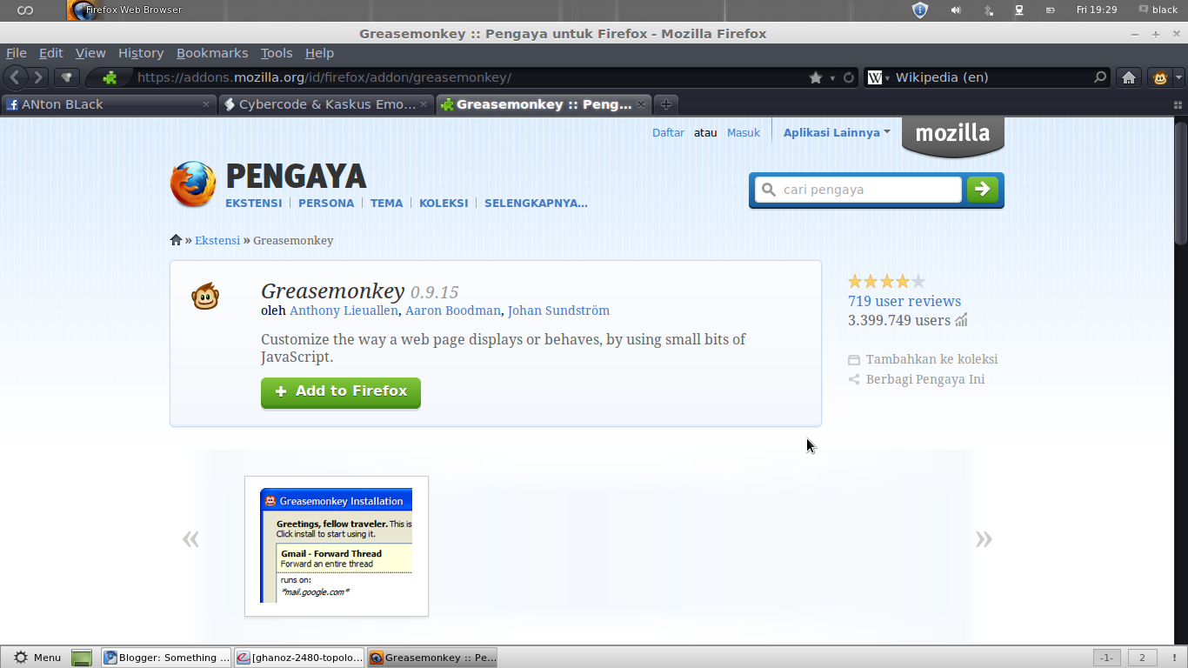Focus the cari pengaya search field

point(858,190)
